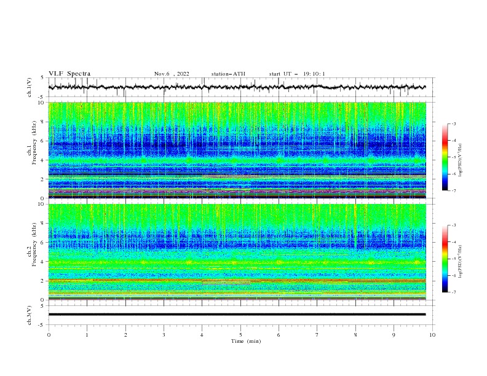Select the date text "Nov.6 , 2022"
This screenshot has width=487, height=376.
click(x=172, y=74)
